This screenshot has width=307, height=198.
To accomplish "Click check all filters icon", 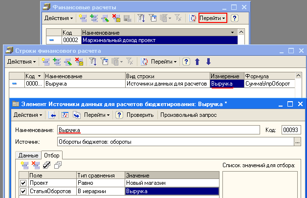I will pos(46,165).
